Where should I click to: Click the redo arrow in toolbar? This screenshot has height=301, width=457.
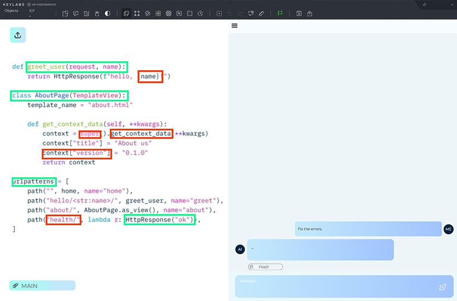[x=241, y=13]
